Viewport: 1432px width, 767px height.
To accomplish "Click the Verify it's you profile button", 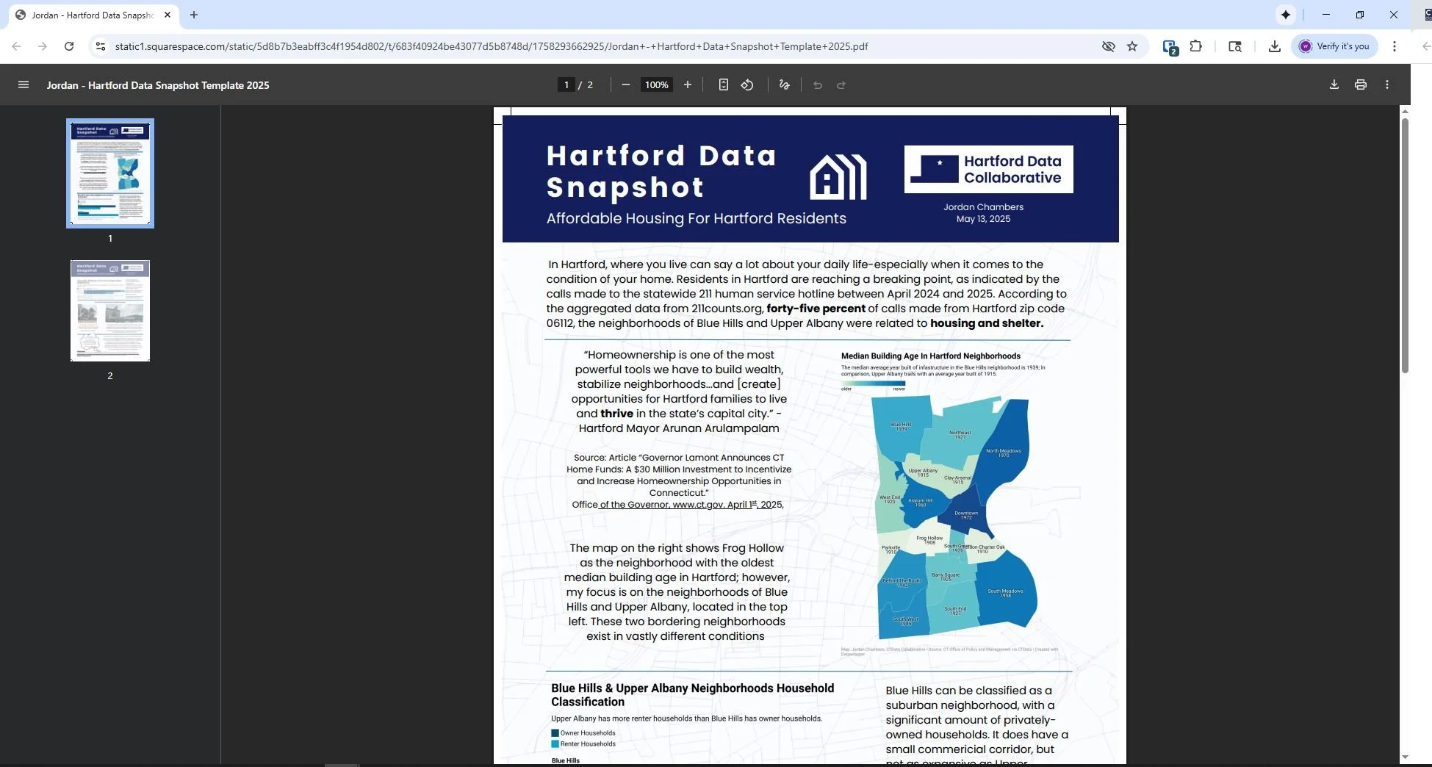I will click(1335, 46).
